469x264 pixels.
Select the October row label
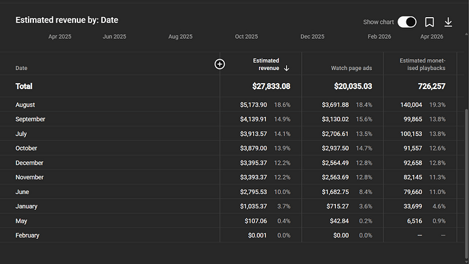26,148
